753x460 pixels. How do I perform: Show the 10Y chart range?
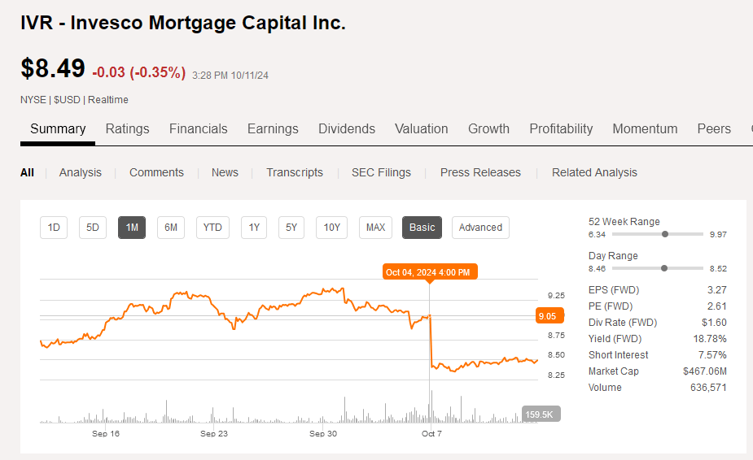[x=331, y=228]
